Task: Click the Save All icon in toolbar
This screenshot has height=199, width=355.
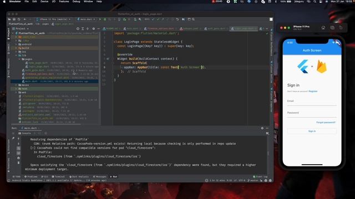Action: coord(14,19)
